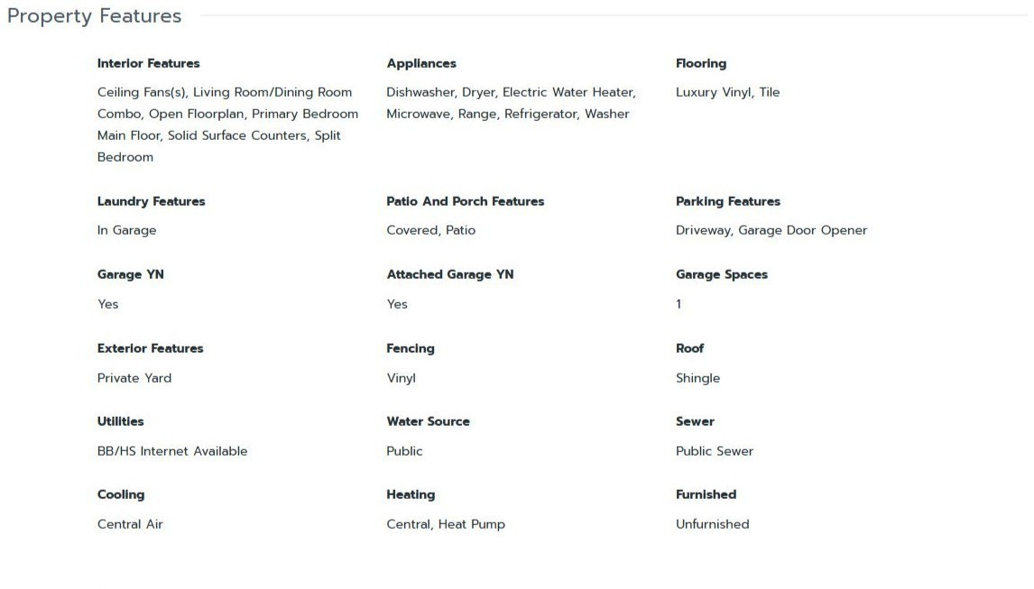Select the Private Yard value

[134, 378]
